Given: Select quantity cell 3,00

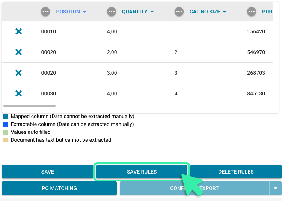Looking at the screenshot, I should (x=112, y=73).
